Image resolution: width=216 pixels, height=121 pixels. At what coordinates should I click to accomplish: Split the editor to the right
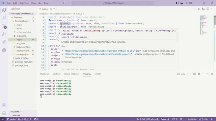point(208,9)
